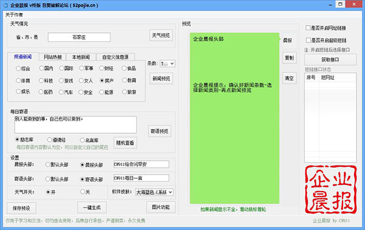Image resolution: width=365 pixels, height=230 pixels.
Task: Select the 能源 news category
Action: 106,92
